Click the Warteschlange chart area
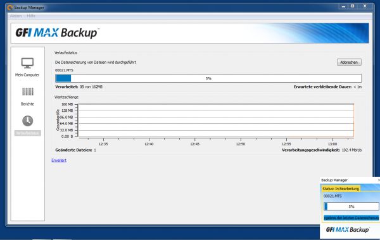This screenshot has width=380, height=240. [x=216, y=121]
